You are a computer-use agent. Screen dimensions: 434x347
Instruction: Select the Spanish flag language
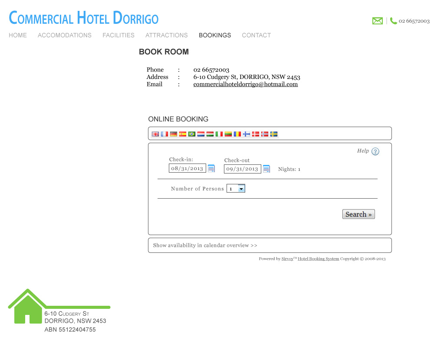point(183,134)
